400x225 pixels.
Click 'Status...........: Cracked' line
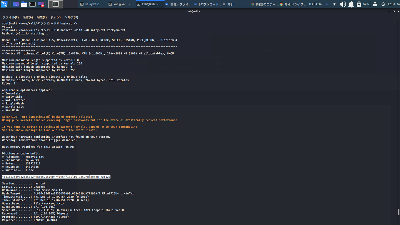(x=24, y=187)
